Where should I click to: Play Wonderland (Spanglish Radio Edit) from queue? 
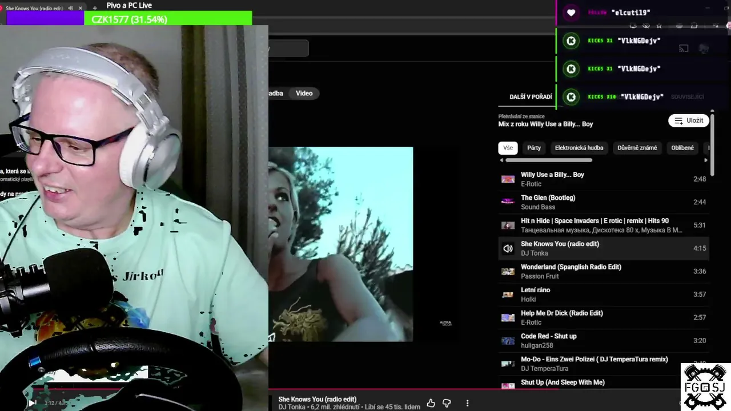(x=604, y=272)
